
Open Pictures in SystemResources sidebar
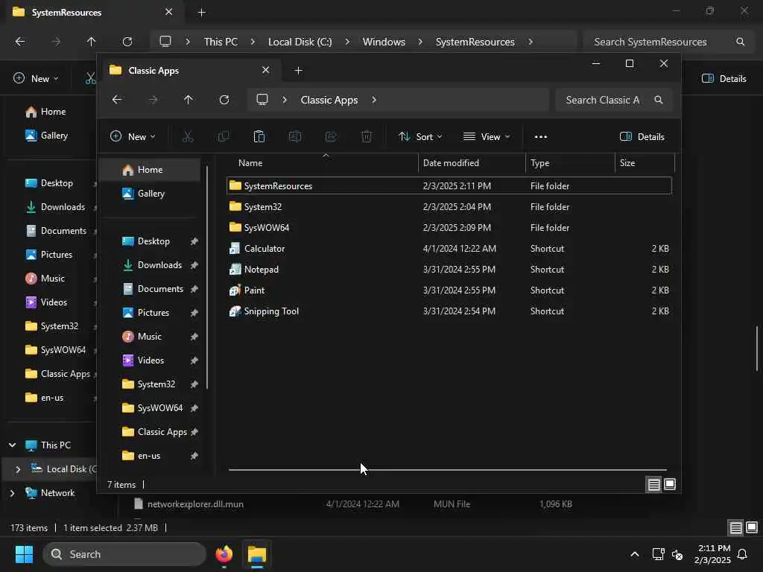pyautogui.click(x=57, y=255)
